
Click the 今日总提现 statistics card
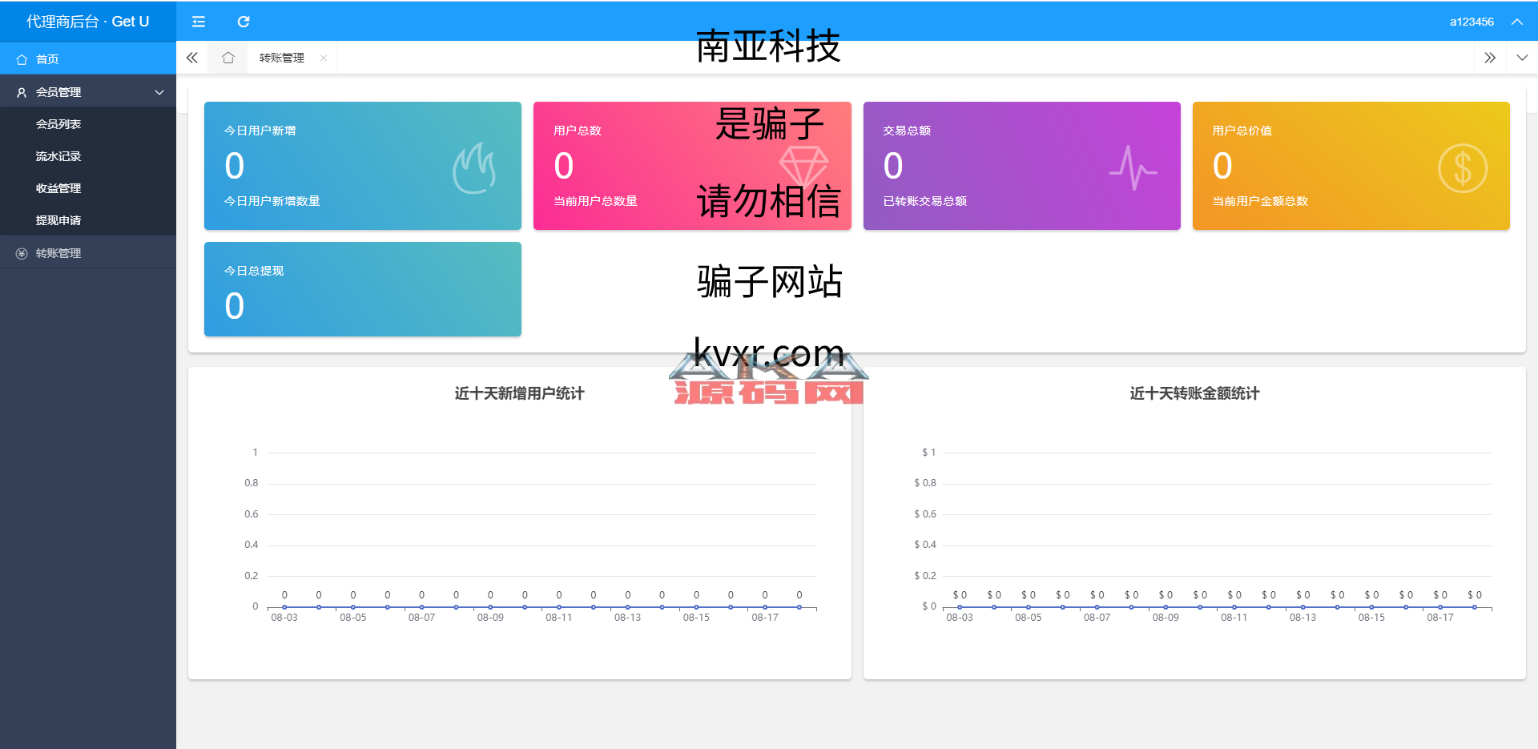[362, 289]
